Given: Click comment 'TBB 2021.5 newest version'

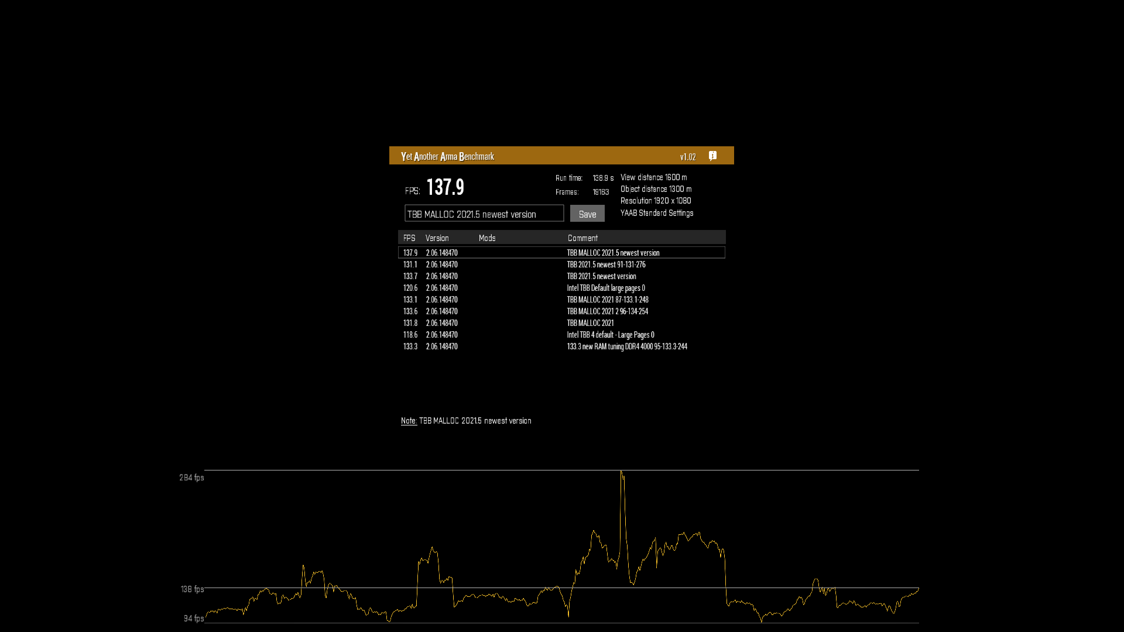Looking at the screenshot, I should [601, 276].
